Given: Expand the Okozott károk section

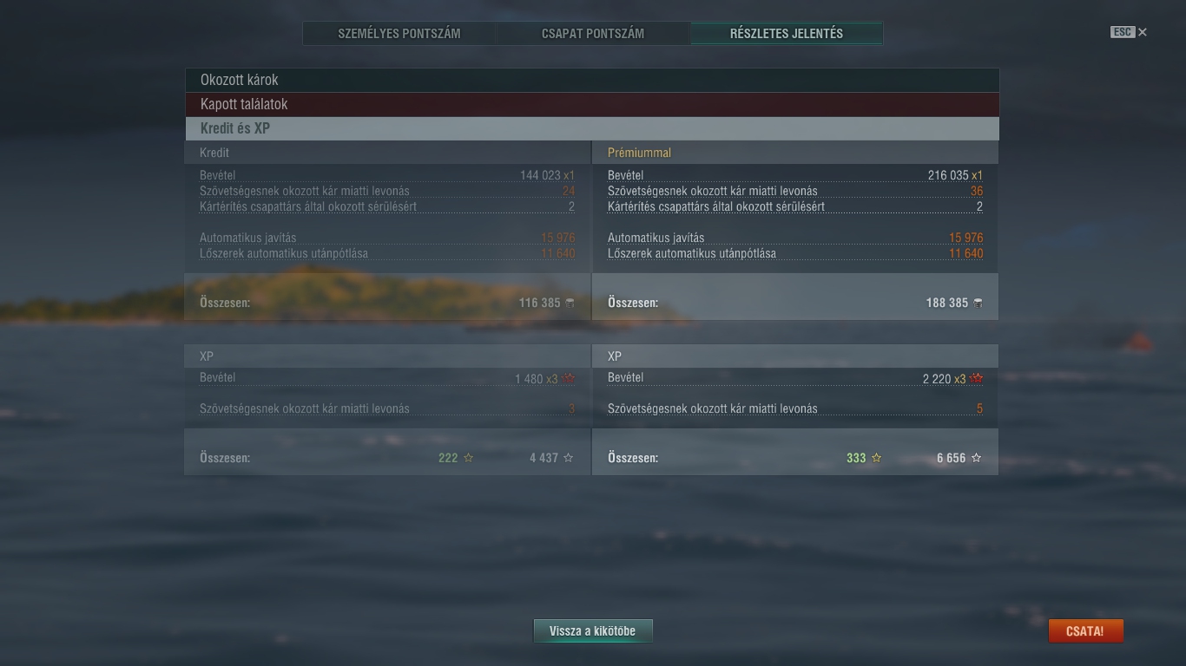Looking at the screenshot, I should (x=592, y=80).
